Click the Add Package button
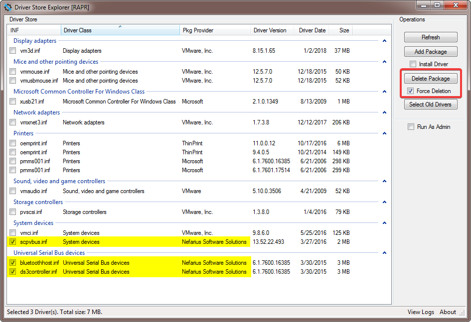The height and width of the screenshot is (322, 471). [431, 52]
